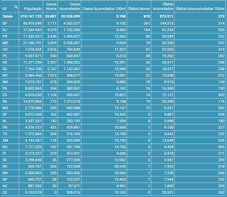This screenshot has height=197, width=227.
Task: Select the Totais row label
Action: (x=8, y=16)
